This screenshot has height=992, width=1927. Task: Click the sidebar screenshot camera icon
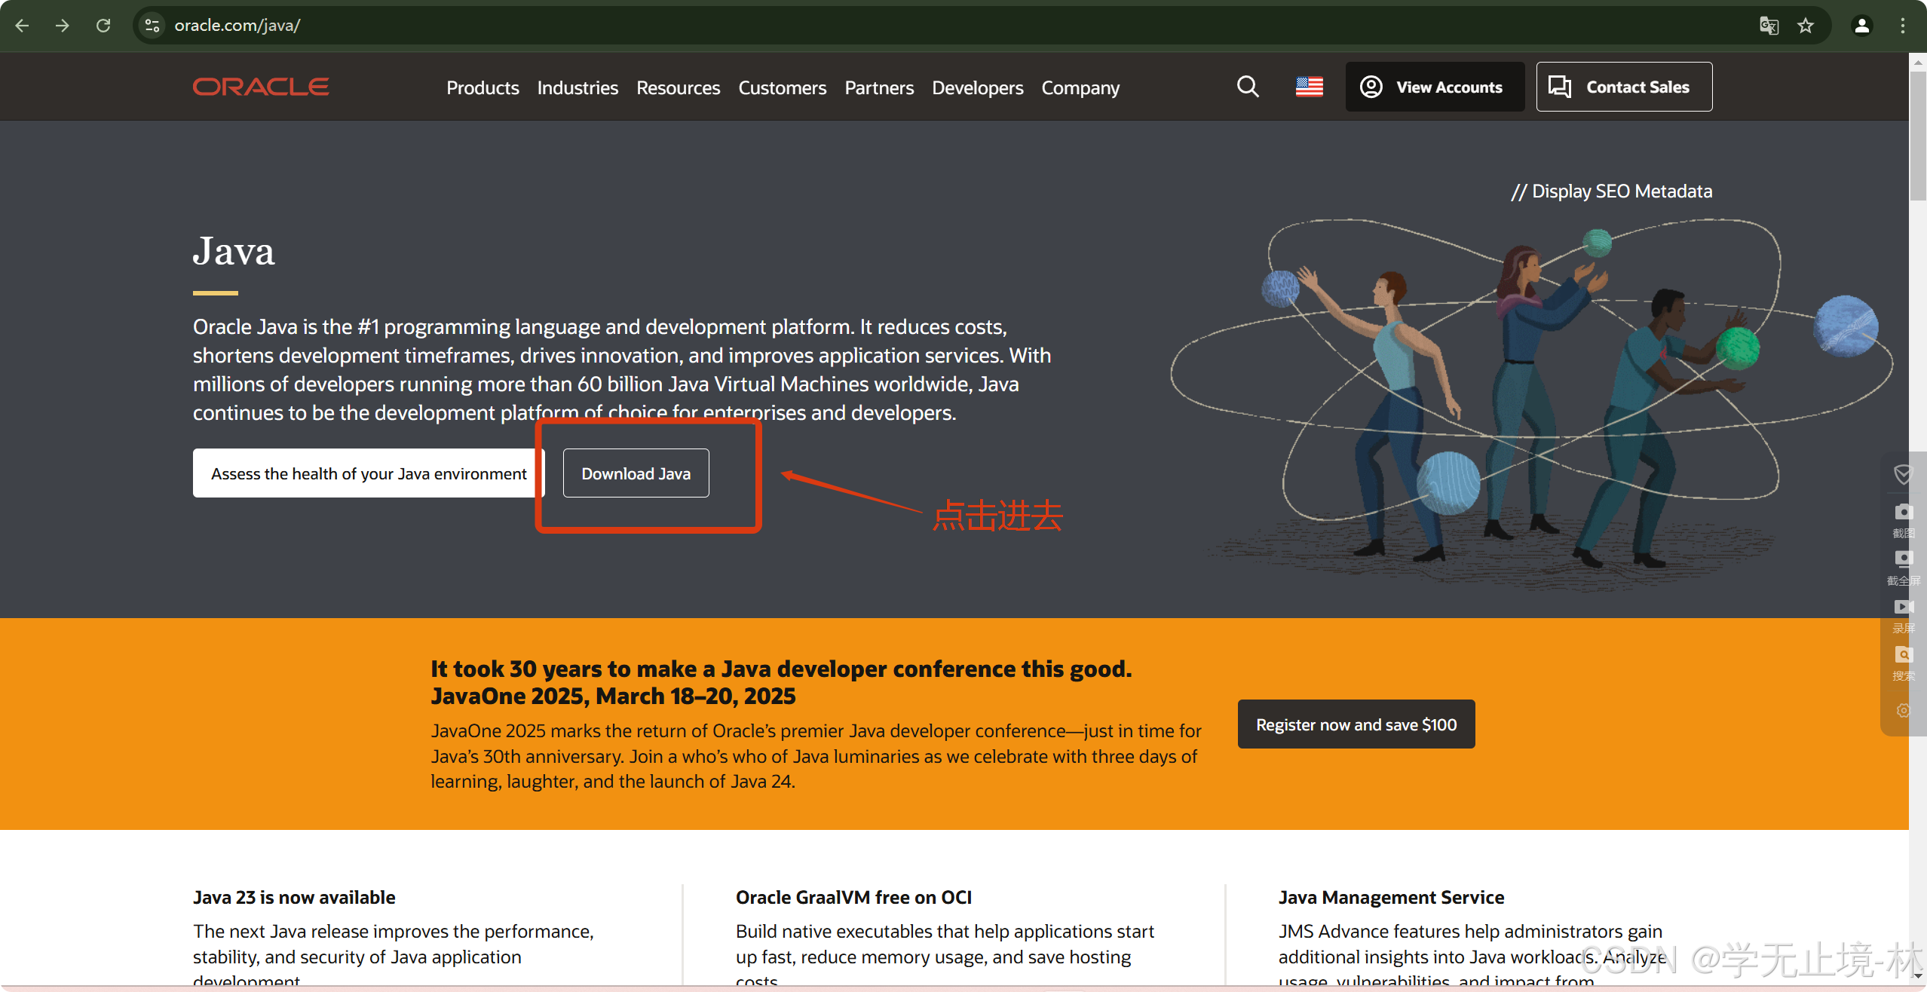pos(1904,513)
